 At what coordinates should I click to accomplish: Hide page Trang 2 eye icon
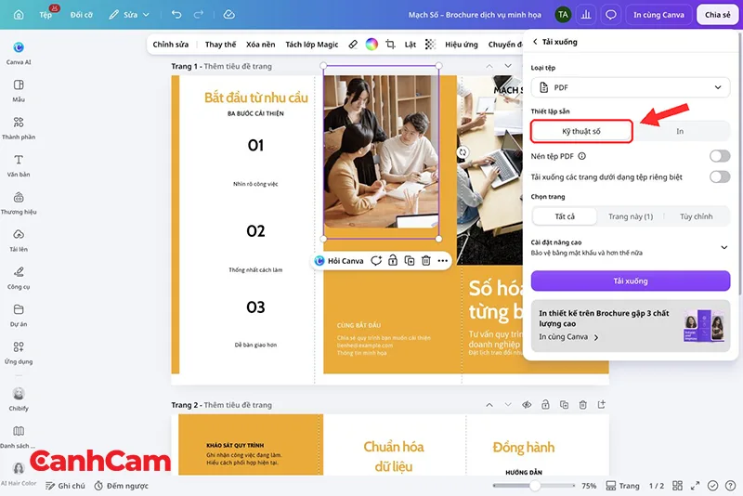click(527, 405)
